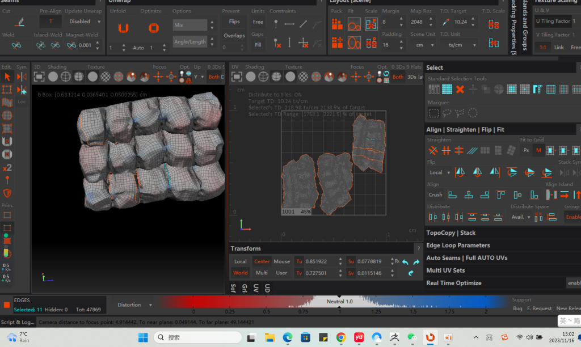Click the red X deselect icon in Select panel

[460, 89]
